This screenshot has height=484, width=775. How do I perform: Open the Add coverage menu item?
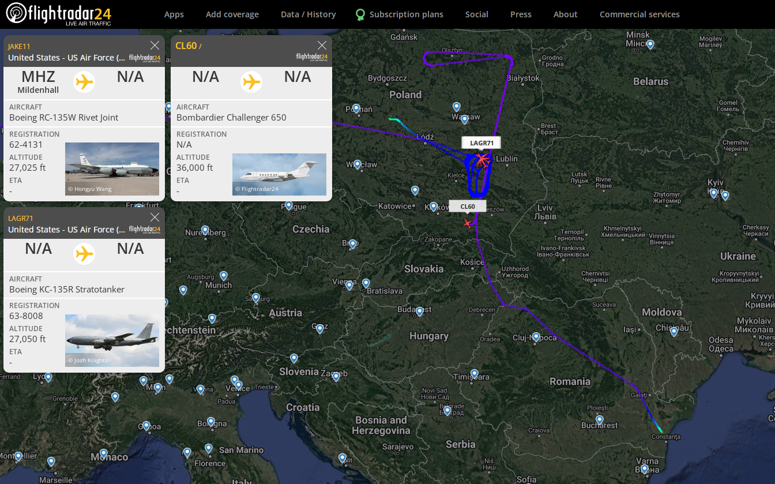point(232,14)
